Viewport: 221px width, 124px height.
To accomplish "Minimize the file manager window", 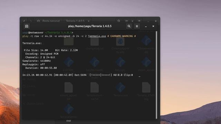I will click(148, 21).
